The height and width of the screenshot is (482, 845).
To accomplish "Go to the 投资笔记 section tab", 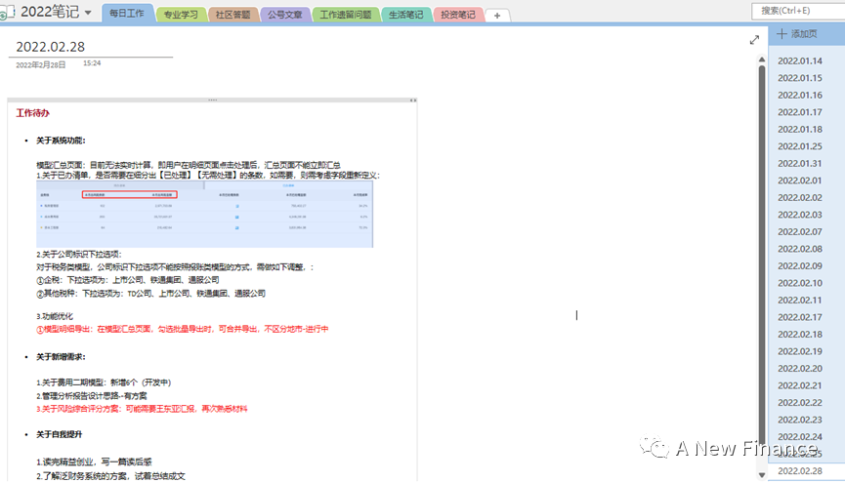I will point(458,15).
